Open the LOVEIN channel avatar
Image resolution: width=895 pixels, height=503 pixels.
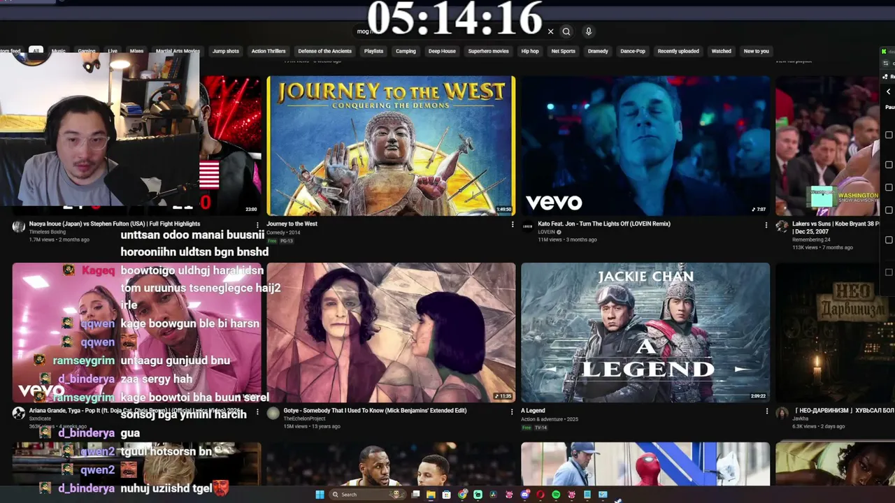(527, 226)
